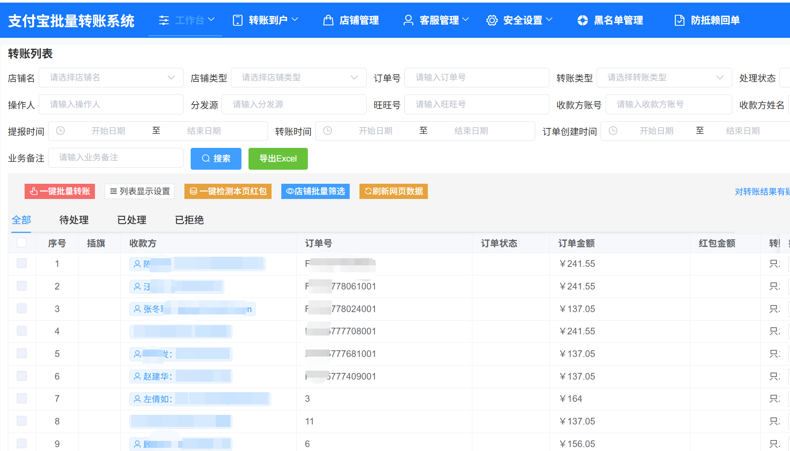The image size is (790, 451).
Task: Open the 店铺名 dropdown
Action: click(111, 78)
